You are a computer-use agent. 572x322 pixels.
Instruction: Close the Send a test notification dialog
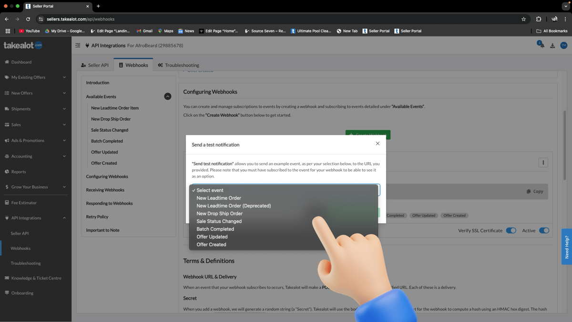[378, 143]
